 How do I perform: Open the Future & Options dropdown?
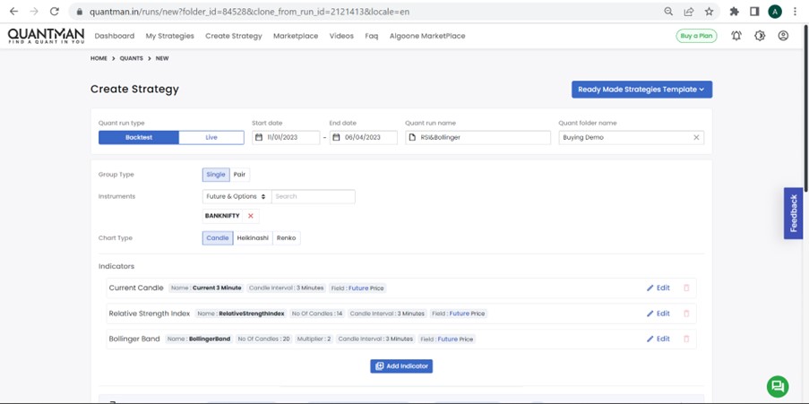tap(237, 196)
